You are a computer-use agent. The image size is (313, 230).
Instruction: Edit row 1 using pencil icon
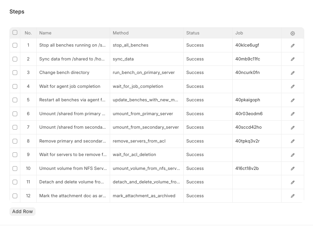(293, 45)
